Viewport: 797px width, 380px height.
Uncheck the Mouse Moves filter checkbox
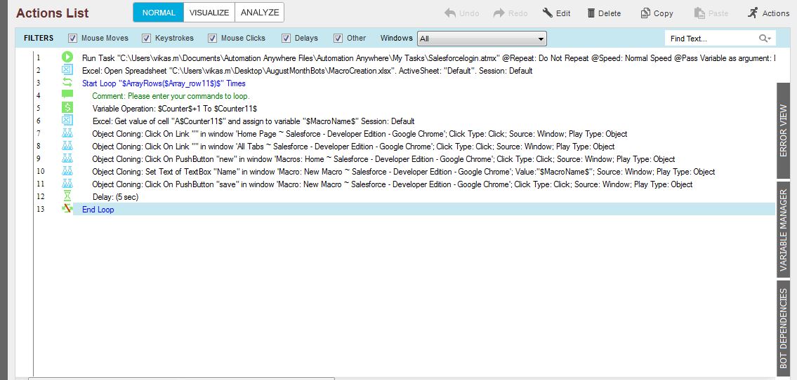[x=73, y=39]
